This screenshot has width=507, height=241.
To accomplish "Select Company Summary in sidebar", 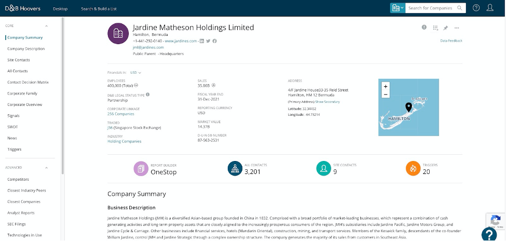I will (x=25, y=37).
